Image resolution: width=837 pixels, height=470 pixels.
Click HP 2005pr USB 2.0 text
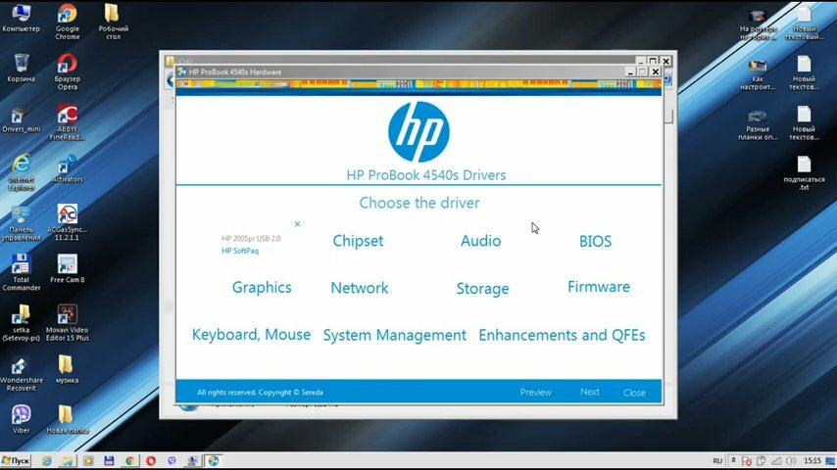pyautogui.click(x=251, y=239)
